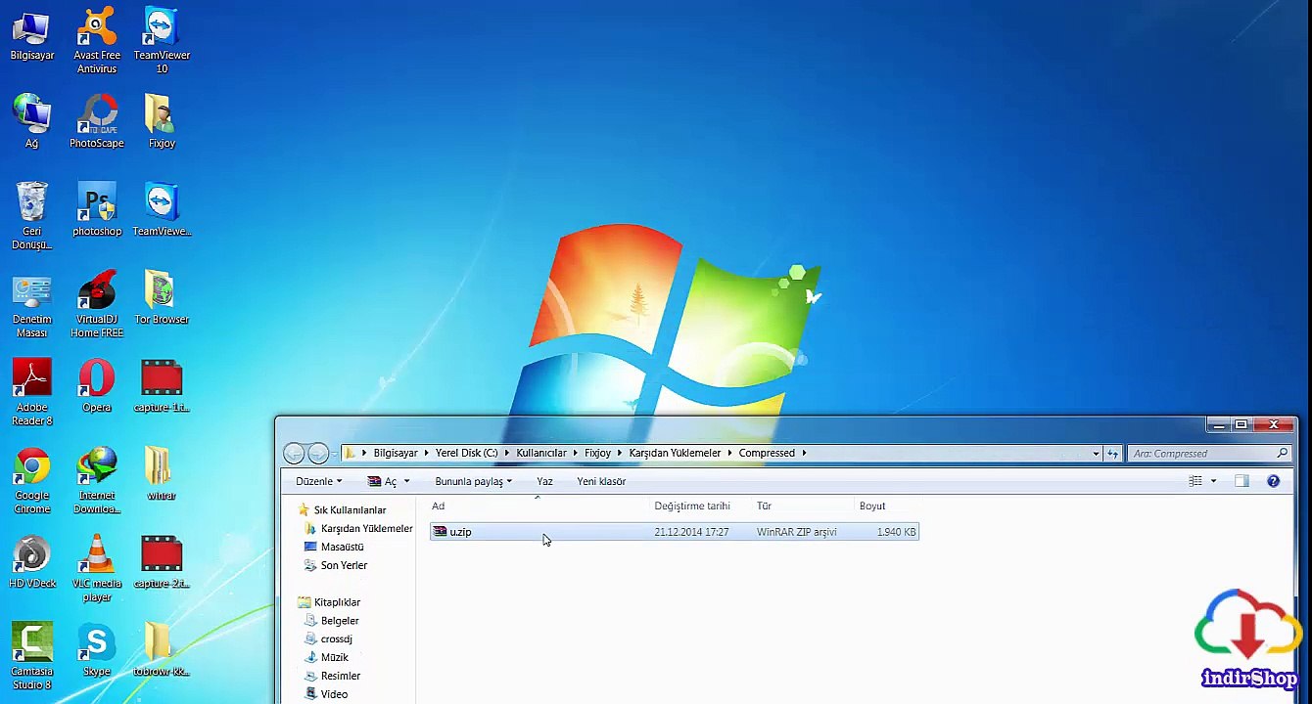Viewport: 1312px width, 704px height.
Task: Go to Kullanıcılar breadcrumb segment
Action: (x=541, y=453)
